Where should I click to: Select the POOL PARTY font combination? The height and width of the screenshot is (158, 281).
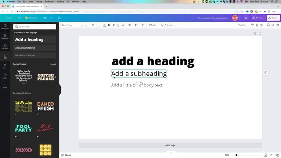click(x=23, y=128)
